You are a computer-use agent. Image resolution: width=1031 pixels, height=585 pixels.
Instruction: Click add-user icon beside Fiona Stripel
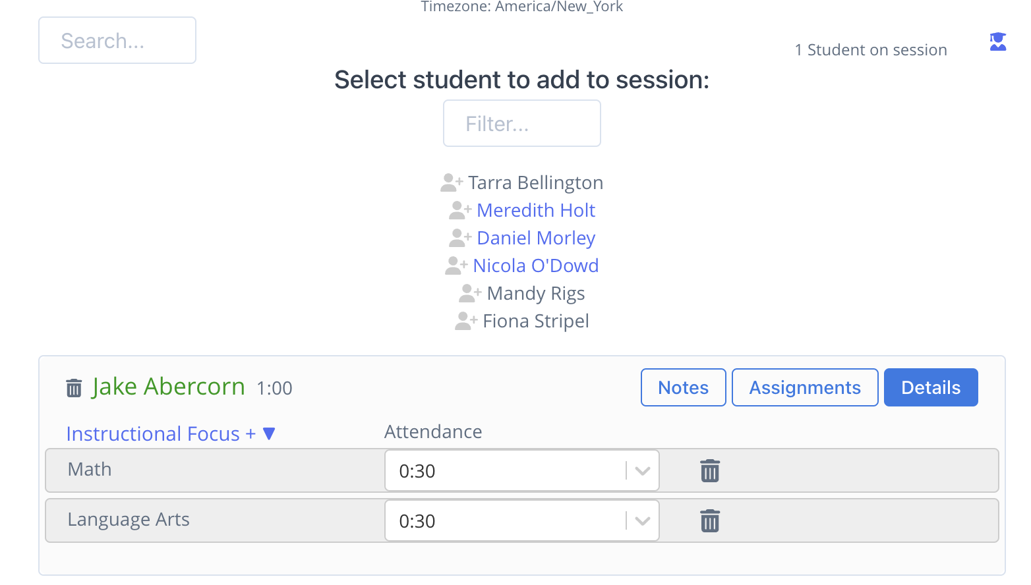(466, 321)
